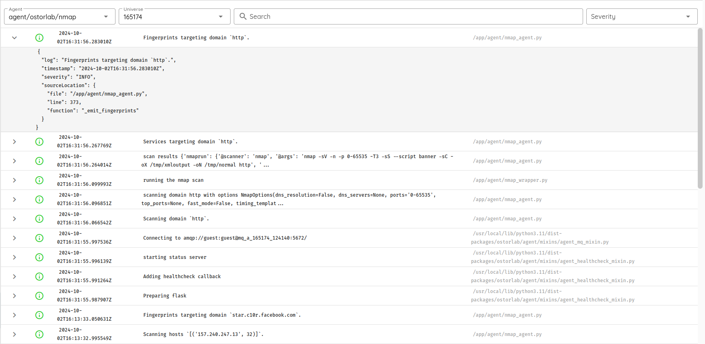Click the 'Adding healthcheck callback' message
This screenshot has height=344, width=705.
(x=182, y=277)
